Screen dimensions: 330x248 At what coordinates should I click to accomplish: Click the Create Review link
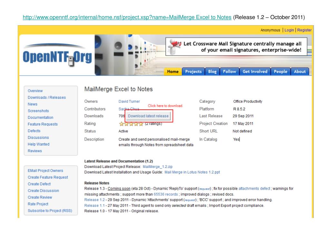coord(40,197)
